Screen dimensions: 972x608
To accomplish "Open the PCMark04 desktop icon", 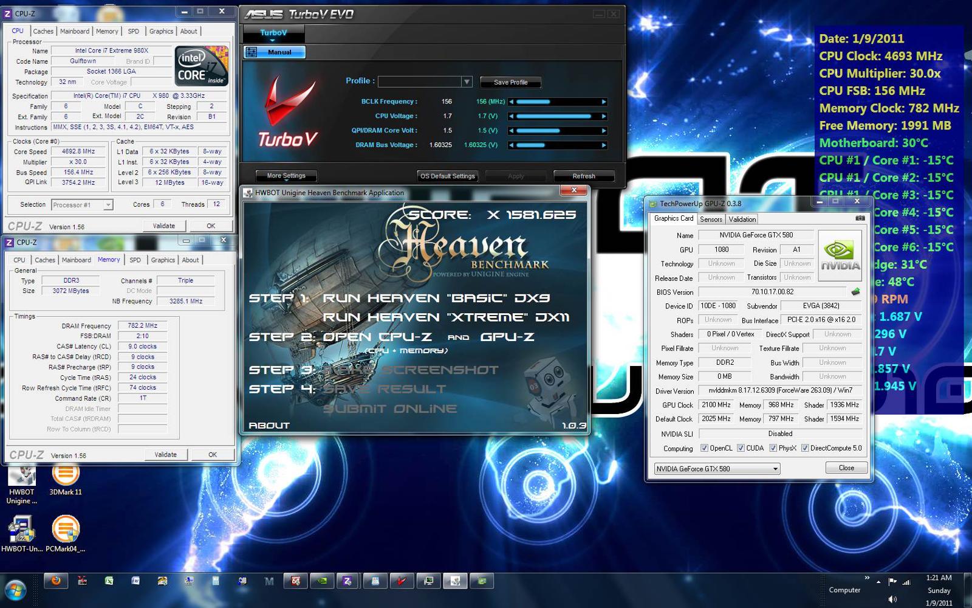I will point(66,534).
